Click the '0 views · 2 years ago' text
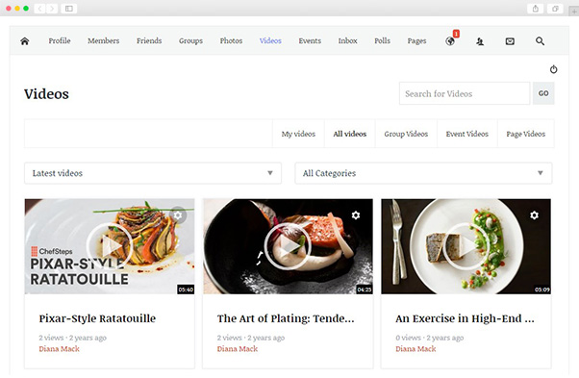Screen dimensions: 579x378 [x=430, y=338]
